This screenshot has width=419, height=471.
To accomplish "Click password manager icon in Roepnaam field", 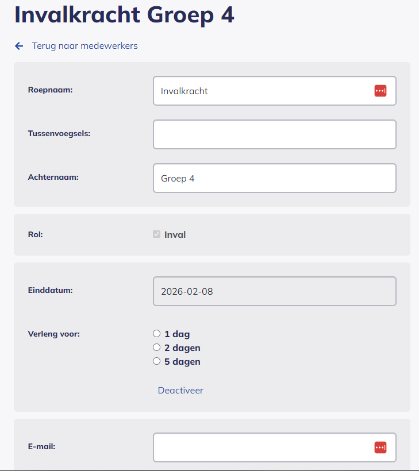I will pos(380,91).
